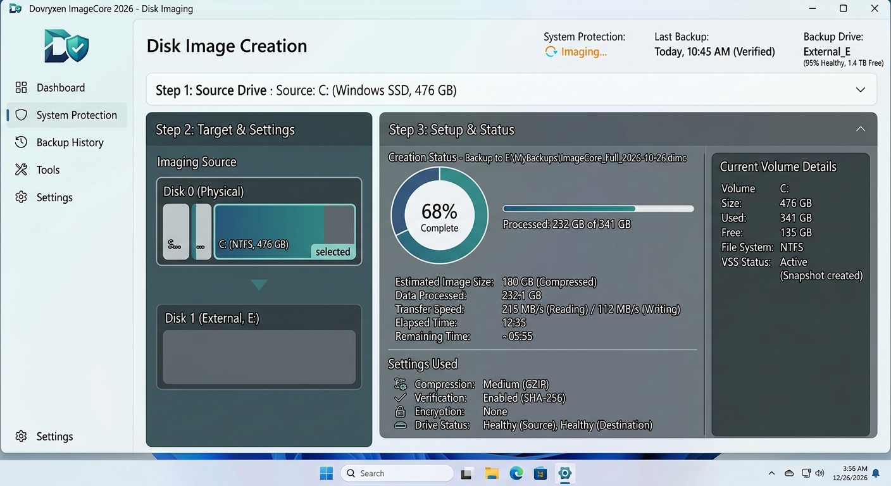Launch Microsoft Edge from the taskbar
The image size is (891, 486).
516,473
